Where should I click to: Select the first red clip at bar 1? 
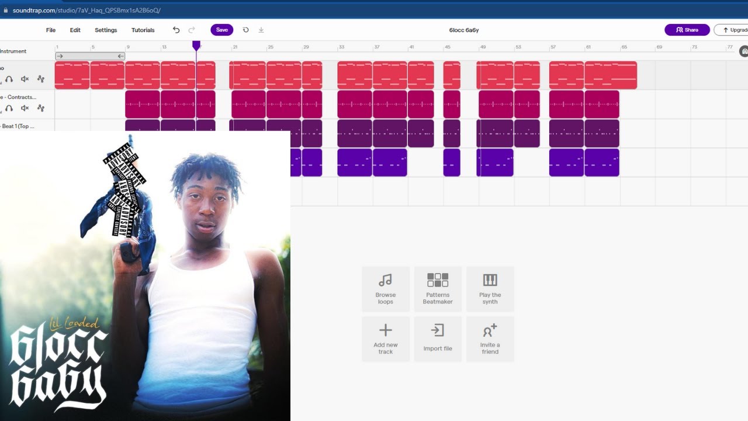[x=72, y=75]
